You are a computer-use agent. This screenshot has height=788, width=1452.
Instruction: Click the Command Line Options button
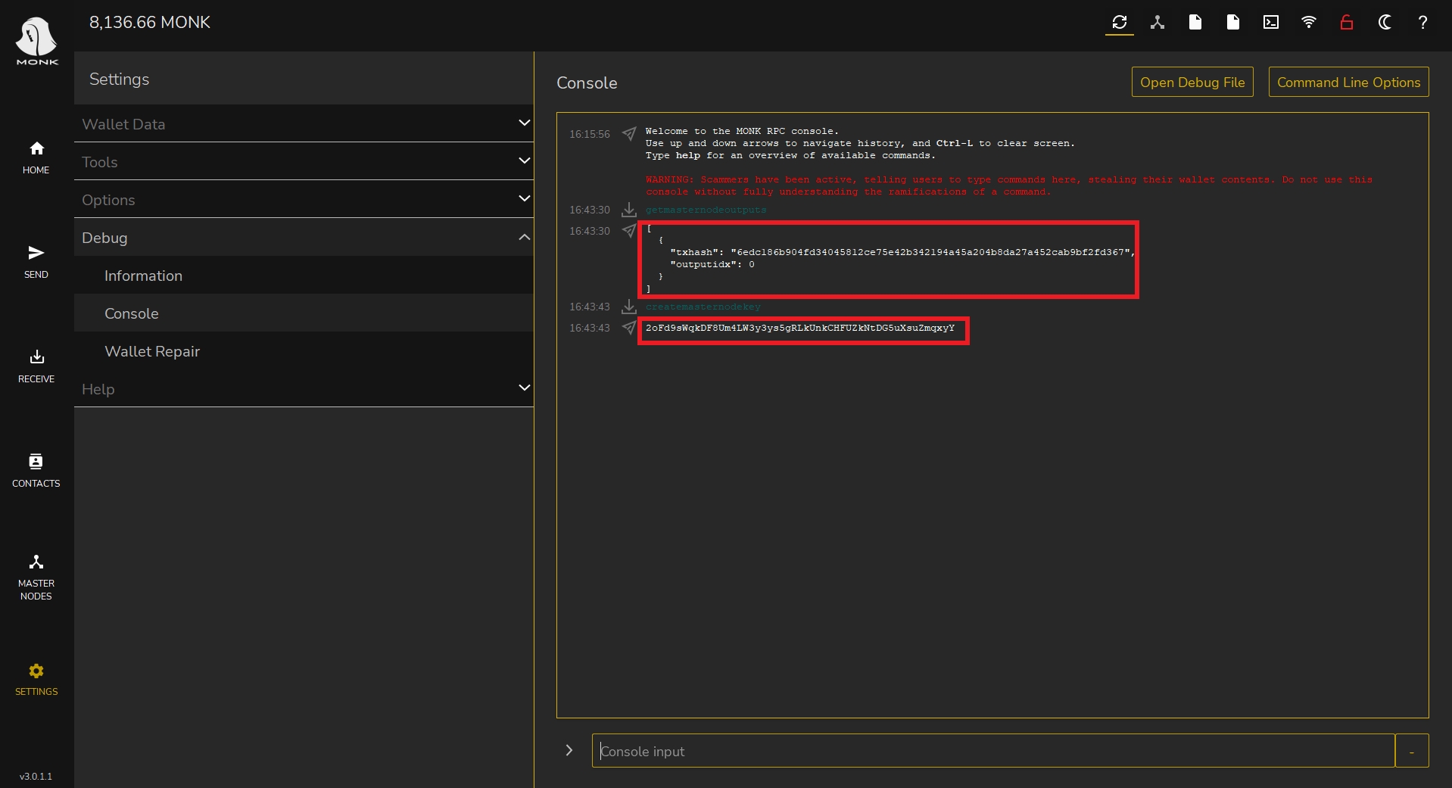click(1348, 82)
